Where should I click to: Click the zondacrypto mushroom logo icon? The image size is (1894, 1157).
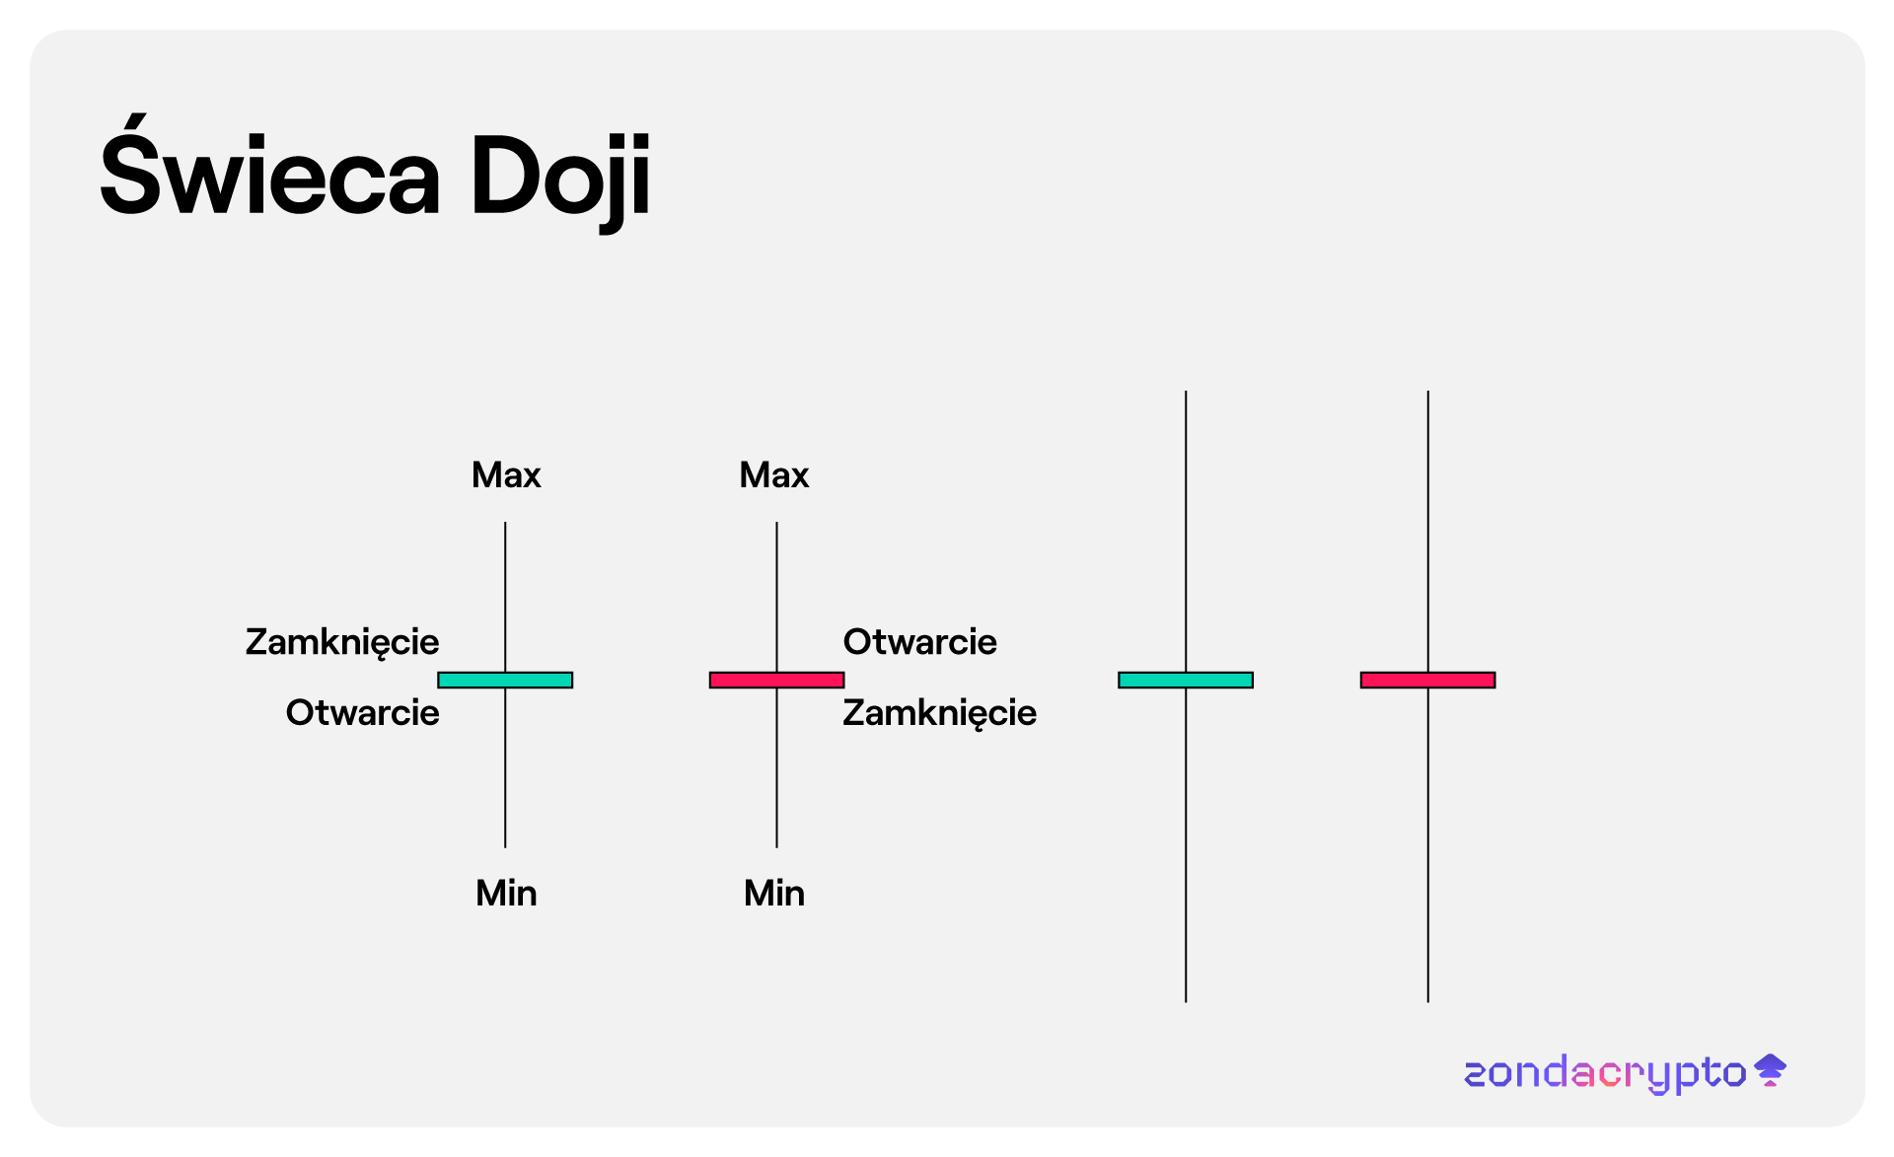pos(1771,1070)
